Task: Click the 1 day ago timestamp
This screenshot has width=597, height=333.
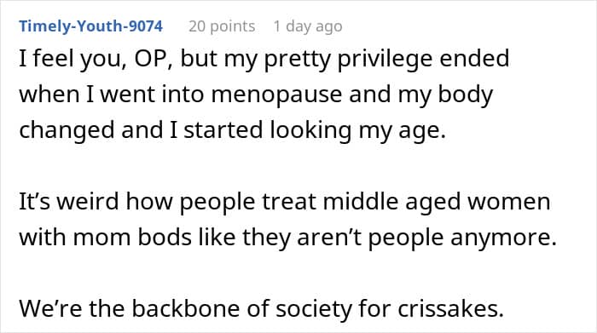Action: point(308,26)
